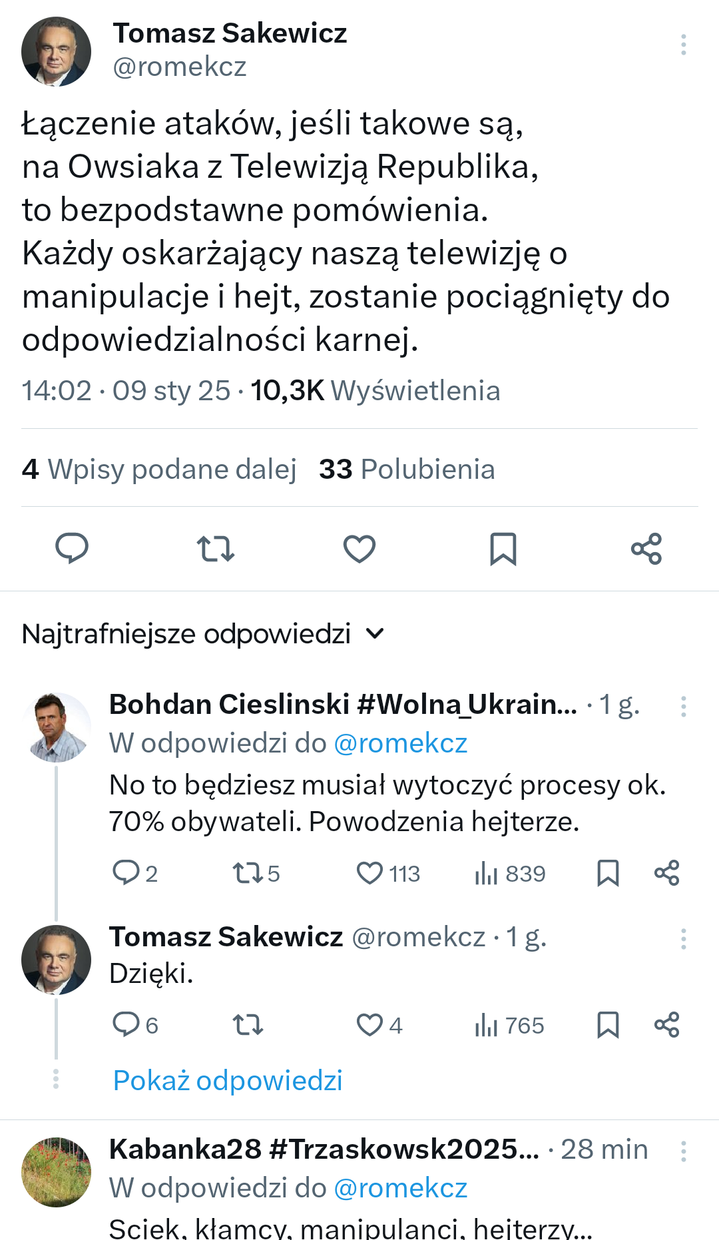
Task: Open Bohdan Cieslinski's profile picture
Action: tap(57, 727)
